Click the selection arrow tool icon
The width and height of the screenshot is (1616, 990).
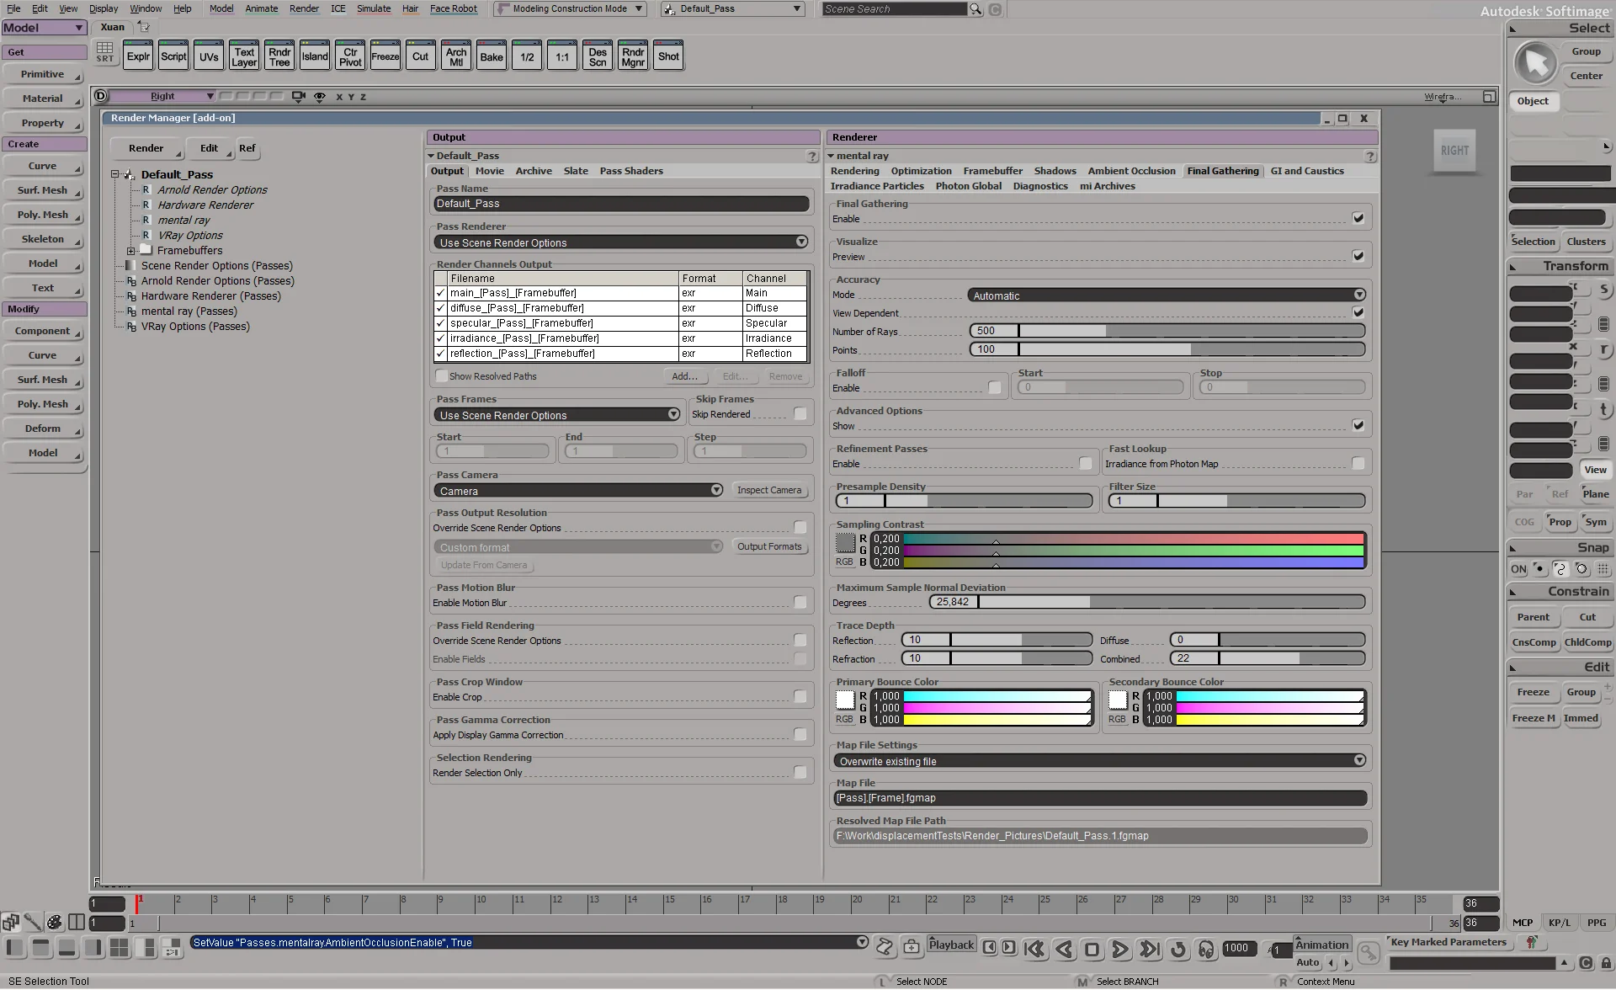pyautogui.click(x=1535, y=62)
